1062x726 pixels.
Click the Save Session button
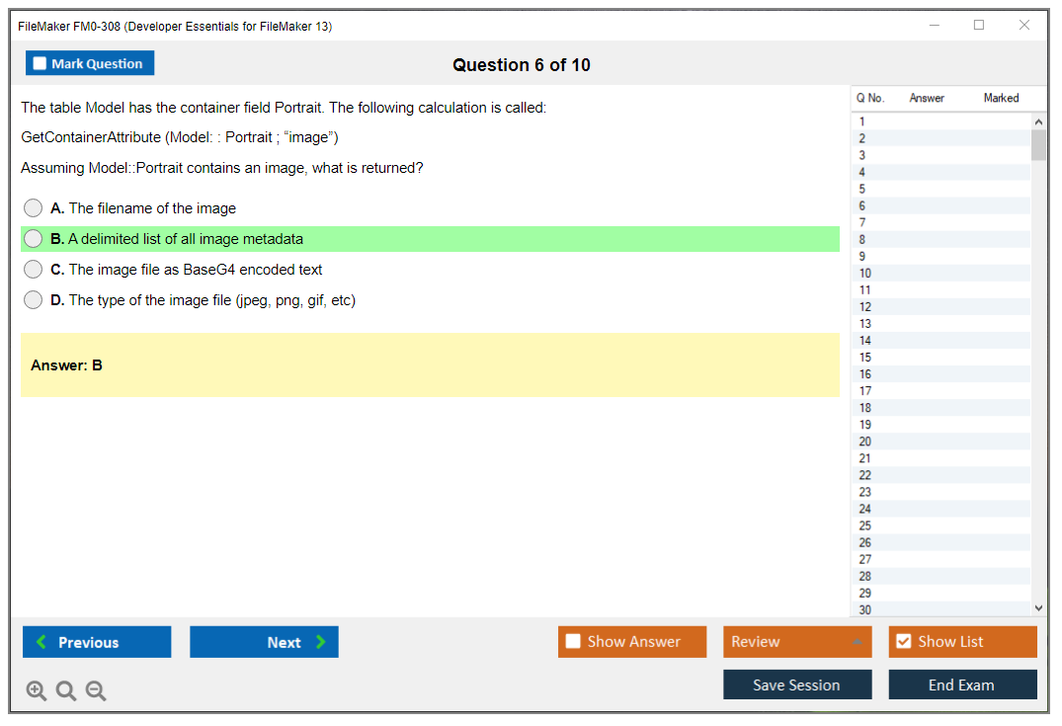(796, 685)
